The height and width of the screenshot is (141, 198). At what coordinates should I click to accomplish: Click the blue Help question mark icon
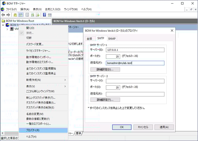pos(45,15)
